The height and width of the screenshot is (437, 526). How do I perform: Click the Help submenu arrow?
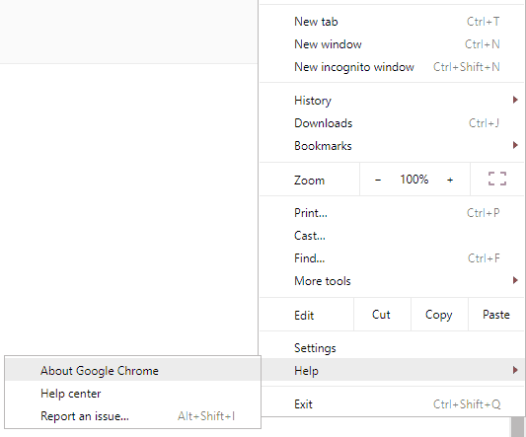pos(515,370)
